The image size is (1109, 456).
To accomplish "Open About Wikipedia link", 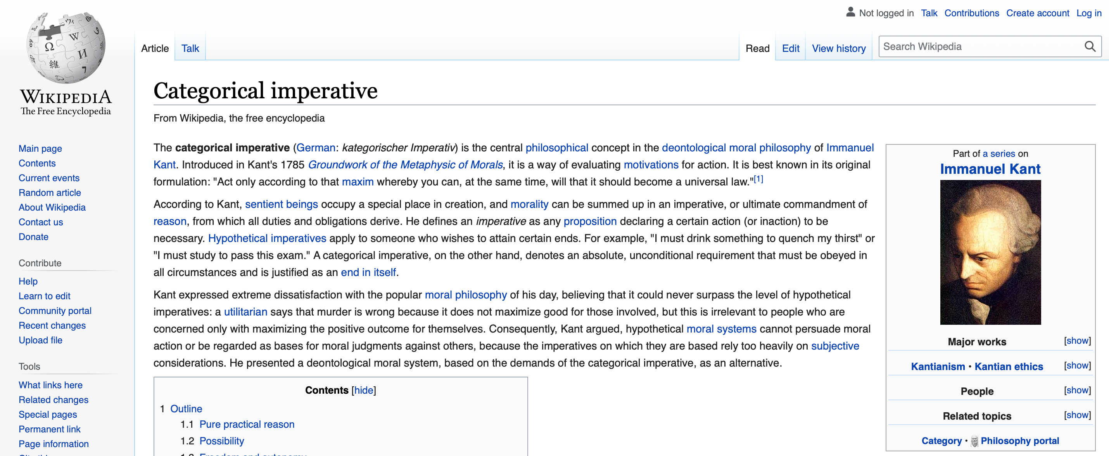I will point(52,207).
